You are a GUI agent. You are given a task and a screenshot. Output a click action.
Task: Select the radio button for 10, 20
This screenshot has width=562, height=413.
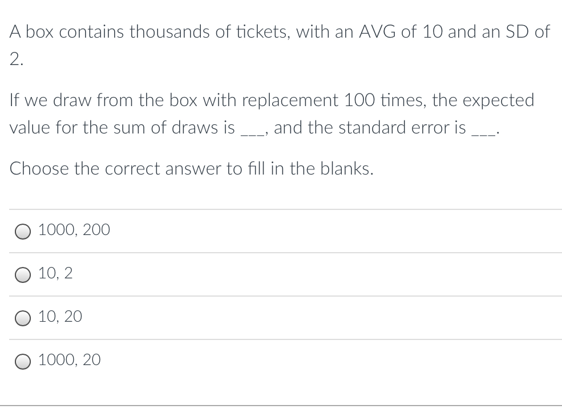coord(23,318)
